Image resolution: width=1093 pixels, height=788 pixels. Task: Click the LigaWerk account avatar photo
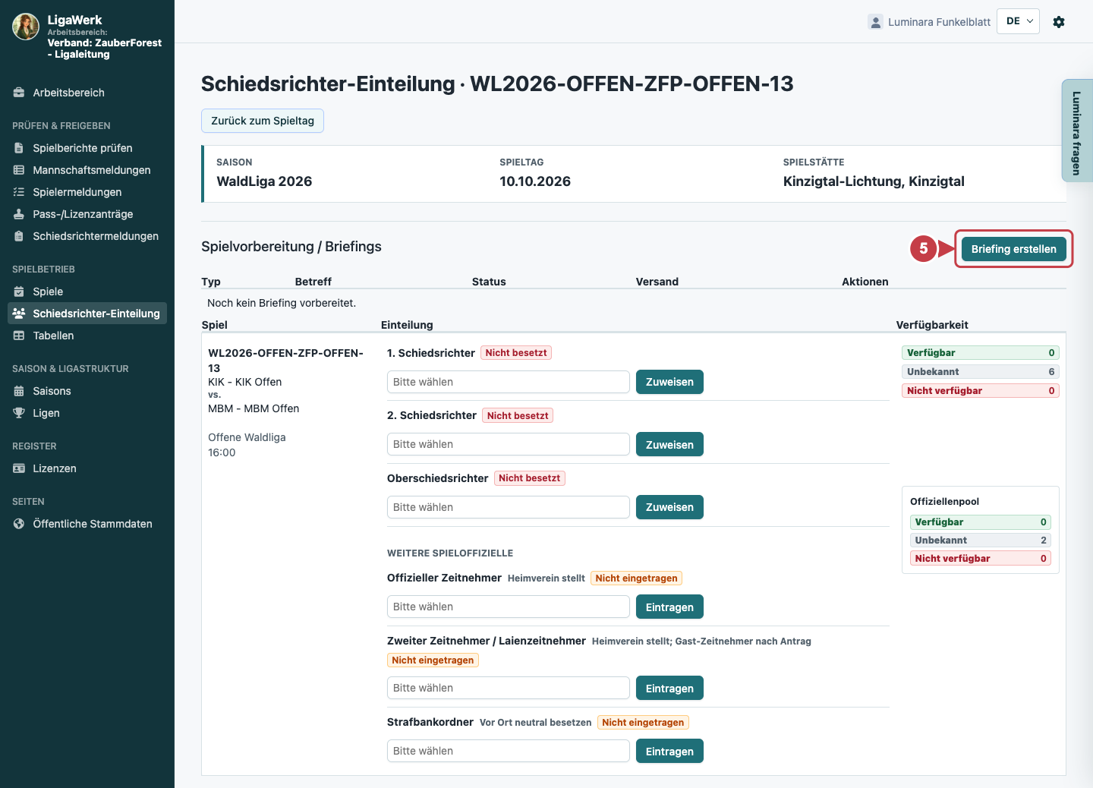point(26,27)
